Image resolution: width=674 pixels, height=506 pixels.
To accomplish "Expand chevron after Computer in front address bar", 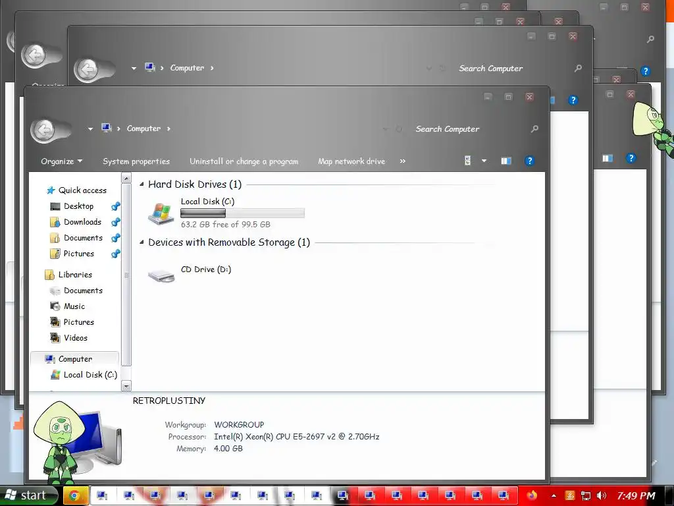I will pos(168,128).
